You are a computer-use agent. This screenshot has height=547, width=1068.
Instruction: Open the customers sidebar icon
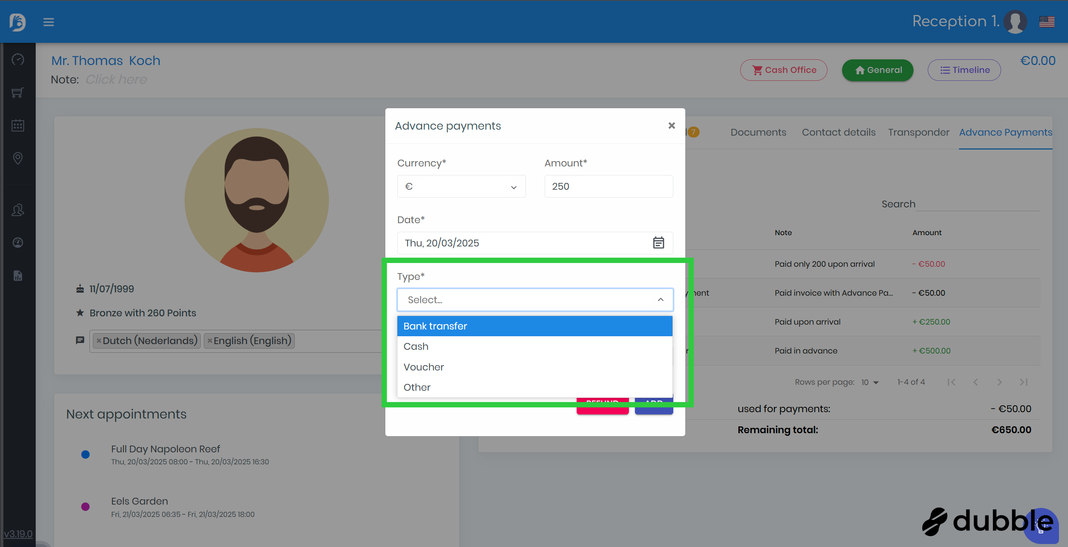point(18,210)
